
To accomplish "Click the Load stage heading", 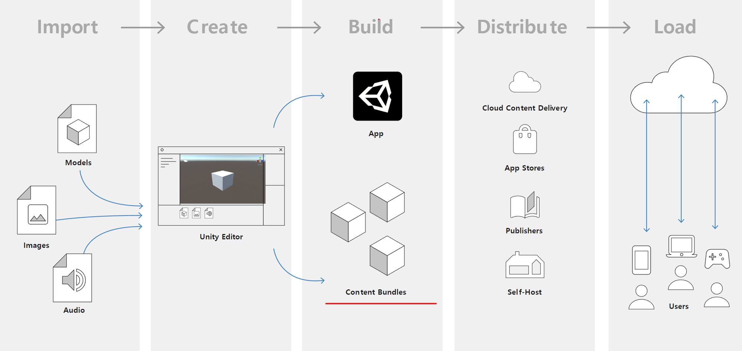I will pyautogui.click(x=675, y=27).
